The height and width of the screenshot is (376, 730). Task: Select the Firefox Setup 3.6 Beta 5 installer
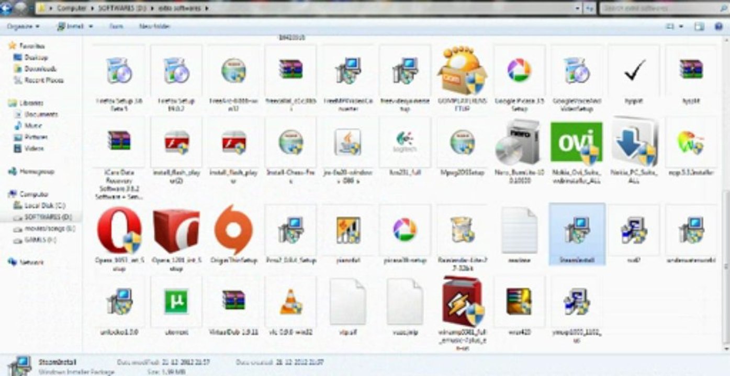click(118, 70)
